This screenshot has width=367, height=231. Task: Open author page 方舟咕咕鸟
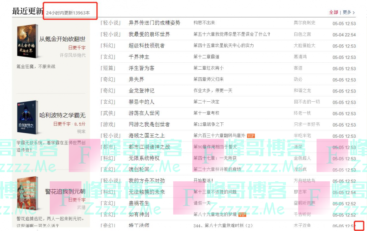pos(304,181)
